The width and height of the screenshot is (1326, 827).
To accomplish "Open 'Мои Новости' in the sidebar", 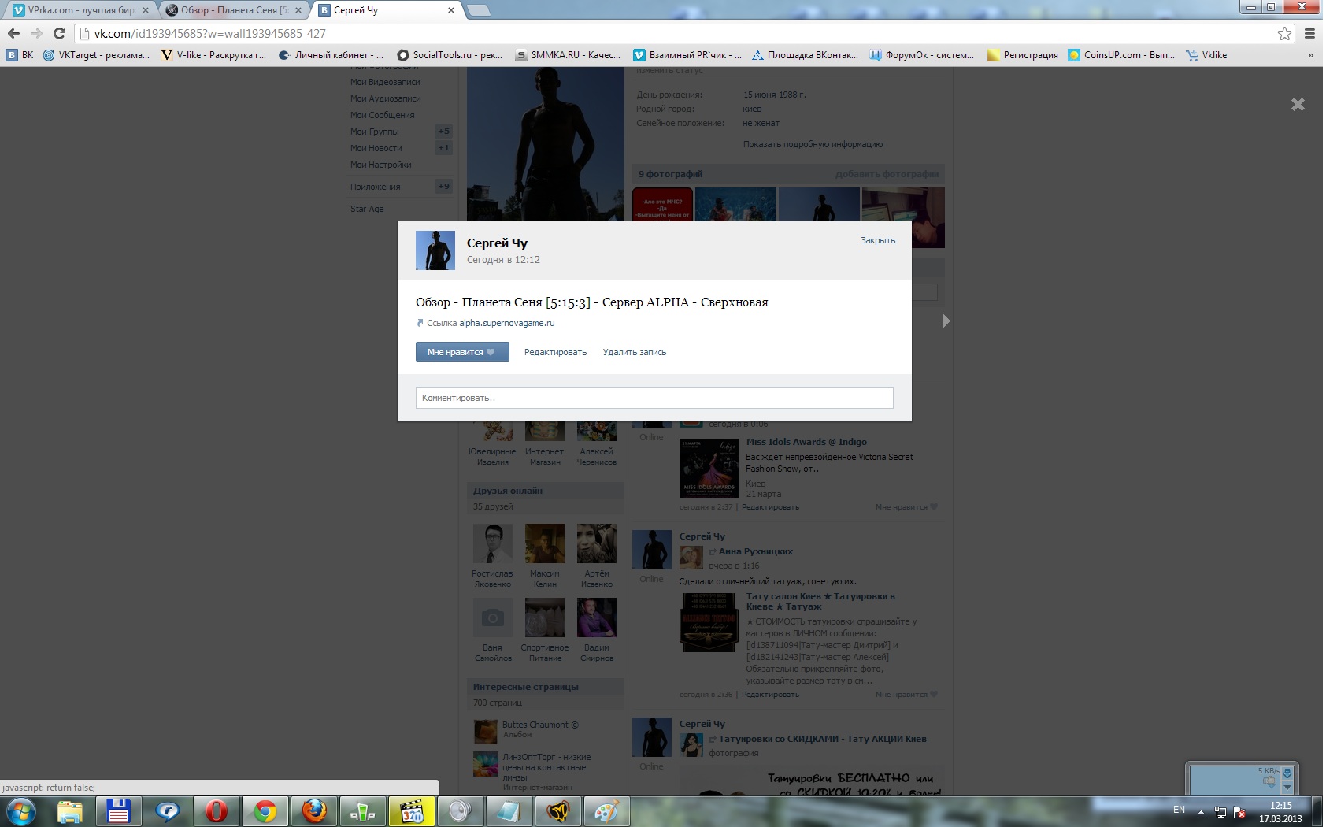I will [376, 148].
